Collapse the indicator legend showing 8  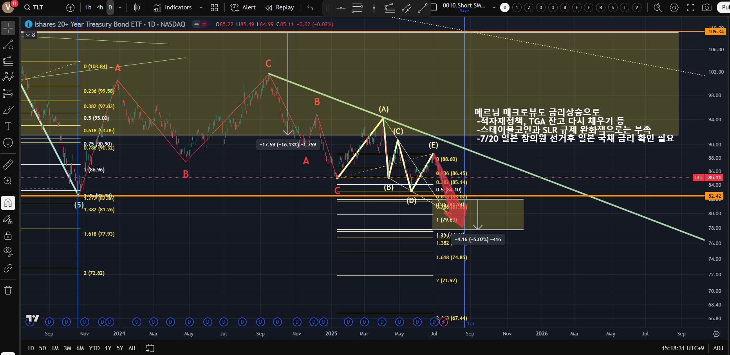point(28,35)
